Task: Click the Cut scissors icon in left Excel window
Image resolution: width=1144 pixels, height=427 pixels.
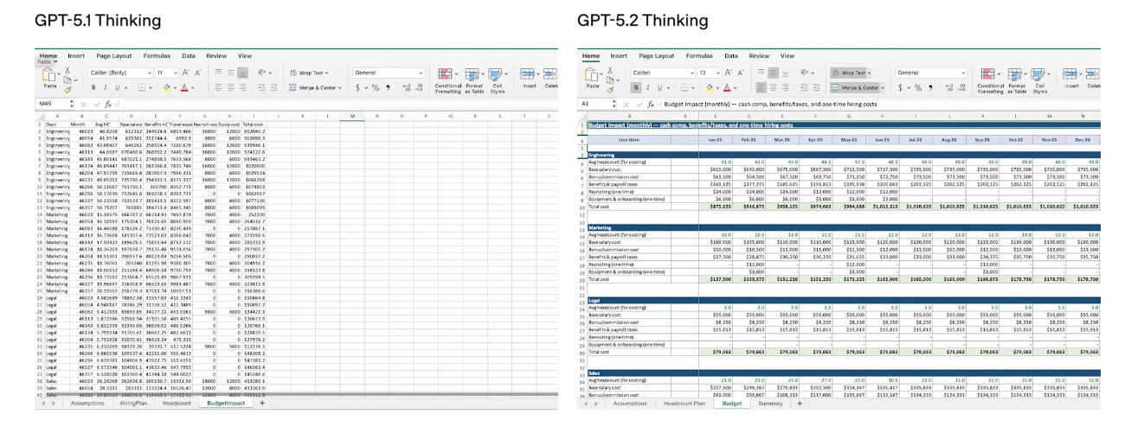Action: [x=67, y=69]
